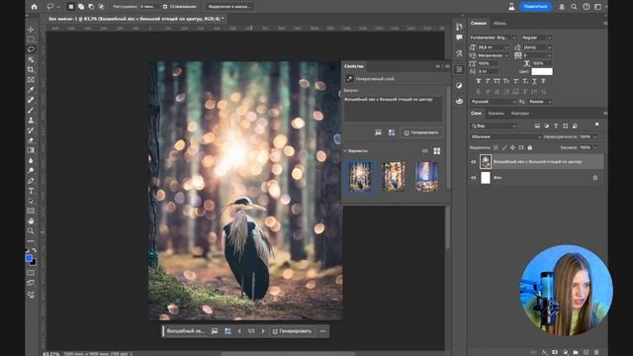Show previous variation in contextual task bar
Image resolution: width=633 pixels, height=356 pixels.
[x=239, y=331]
